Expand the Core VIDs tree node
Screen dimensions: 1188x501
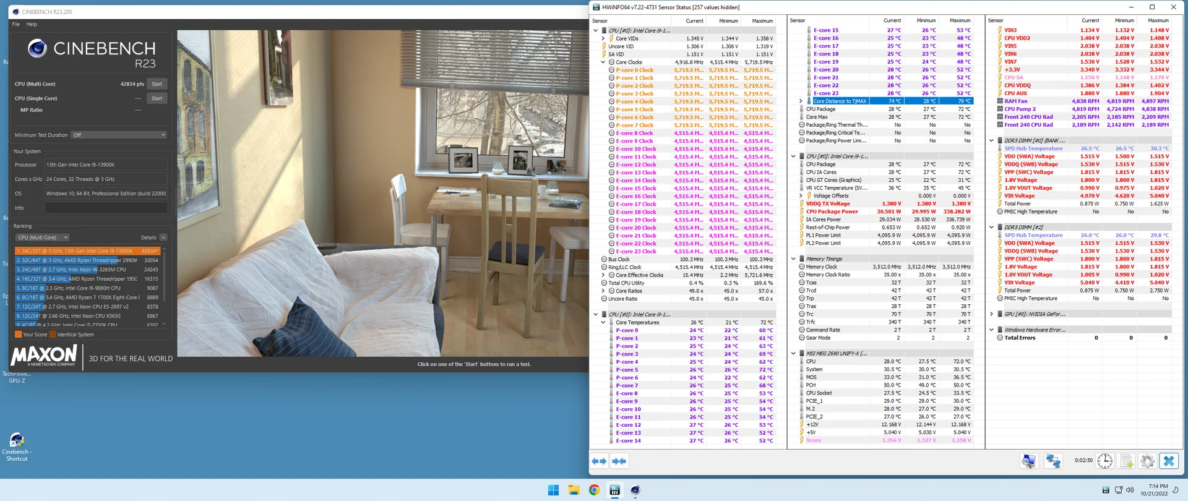[603, 38]
